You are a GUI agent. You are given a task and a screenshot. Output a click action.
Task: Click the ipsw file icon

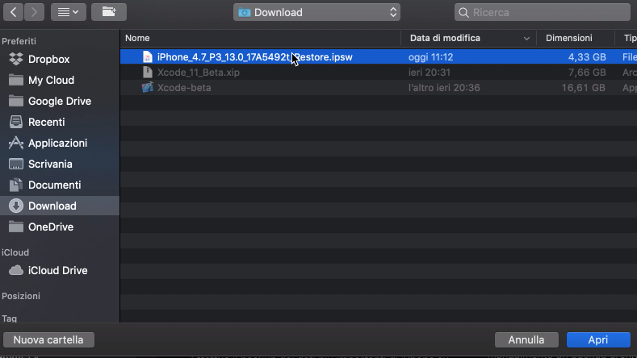click(148, 56)
